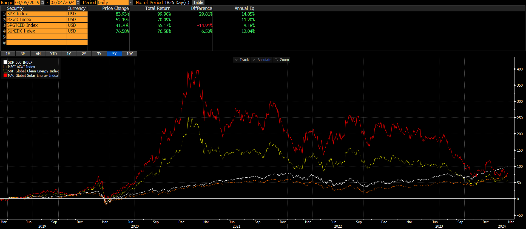Toggle MSCI ACWI Index legend marker
The image size is (526, 229).
tap(5, 67)
